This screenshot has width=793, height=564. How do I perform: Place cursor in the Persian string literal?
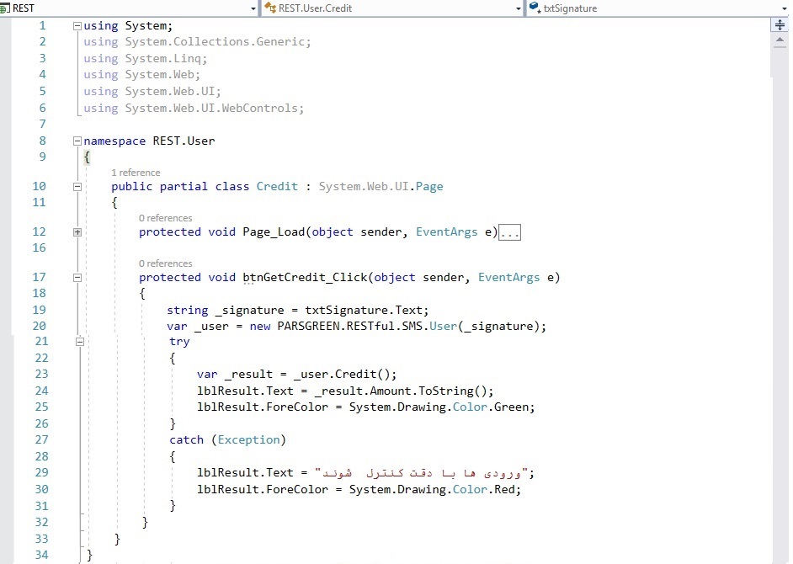(x=423, y=473)
